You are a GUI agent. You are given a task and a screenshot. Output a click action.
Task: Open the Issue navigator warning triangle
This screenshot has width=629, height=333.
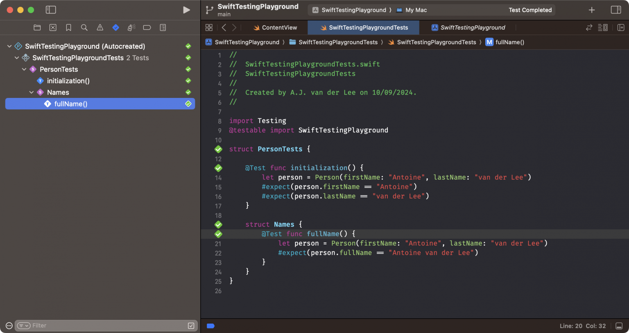pyautogui.click(x=100, y=27)
